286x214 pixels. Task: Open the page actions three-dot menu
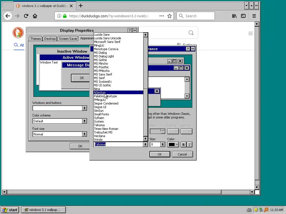pyautogui.click(x=162, y=16)
